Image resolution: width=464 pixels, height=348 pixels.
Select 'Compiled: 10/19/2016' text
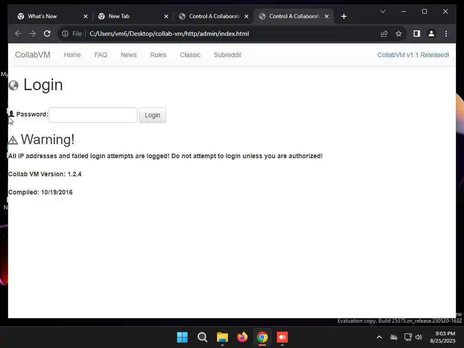coord(40,192)
